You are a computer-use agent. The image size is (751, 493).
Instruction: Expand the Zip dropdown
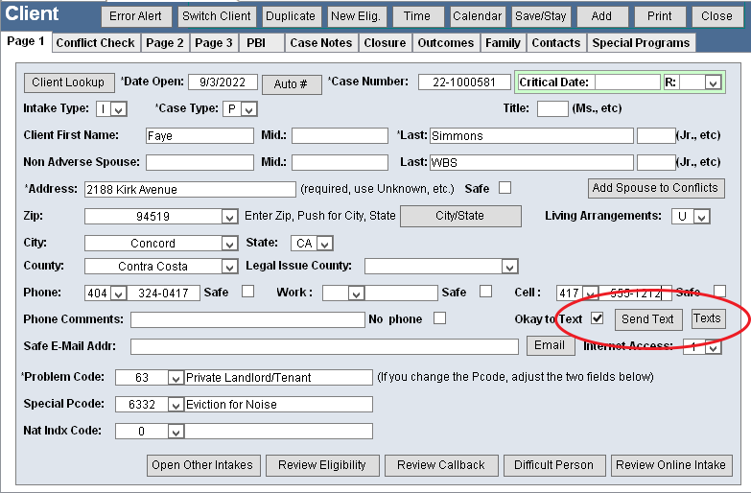[x=229, y=217]
